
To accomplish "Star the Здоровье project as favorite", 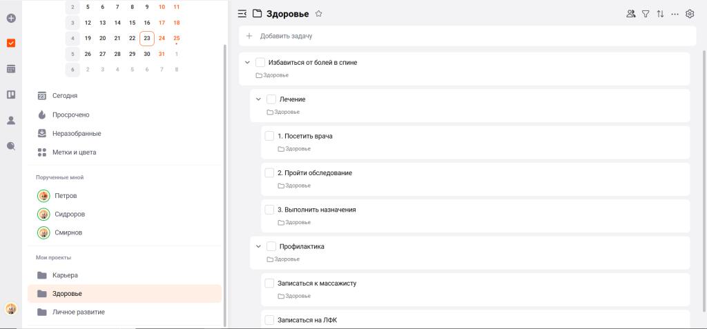I will [318, 13].
